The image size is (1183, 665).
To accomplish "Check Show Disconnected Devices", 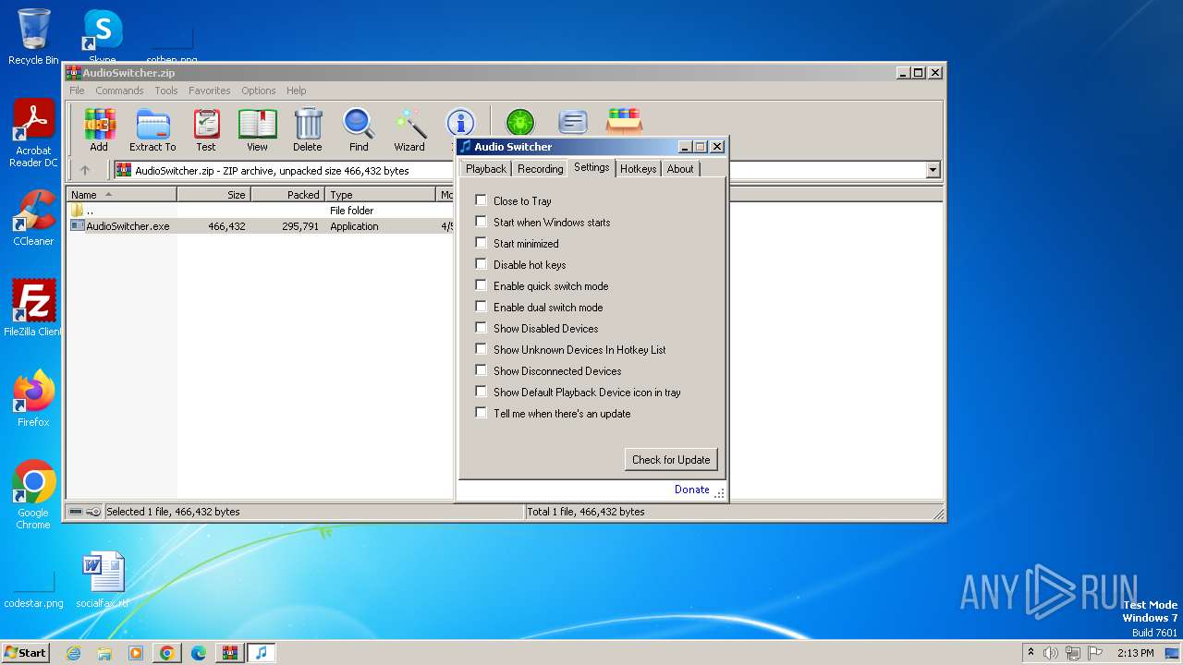I will [481, 369].
